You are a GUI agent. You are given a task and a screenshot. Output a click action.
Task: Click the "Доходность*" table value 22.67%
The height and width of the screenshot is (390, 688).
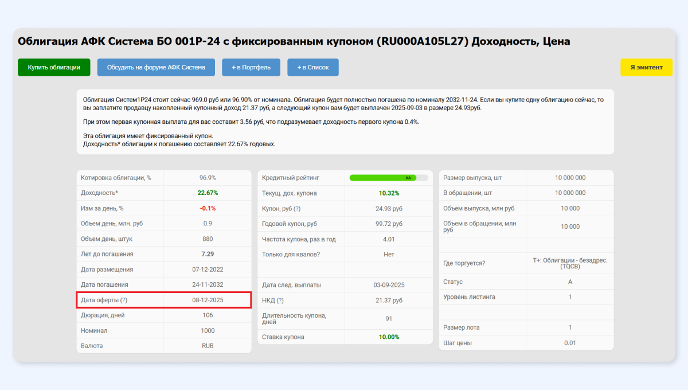click(208, 193)
